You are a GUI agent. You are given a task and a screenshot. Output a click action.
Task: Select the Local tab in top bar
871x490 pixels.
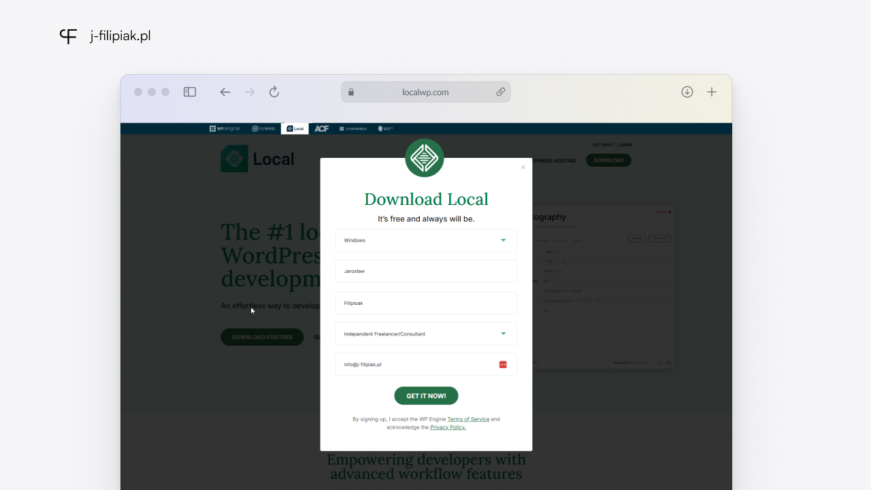(295, 129)
